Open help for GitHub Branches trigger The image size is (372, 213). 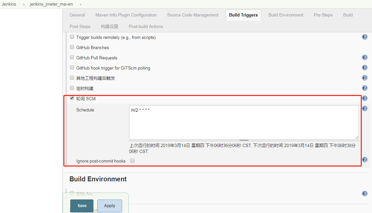coord(364,47)
